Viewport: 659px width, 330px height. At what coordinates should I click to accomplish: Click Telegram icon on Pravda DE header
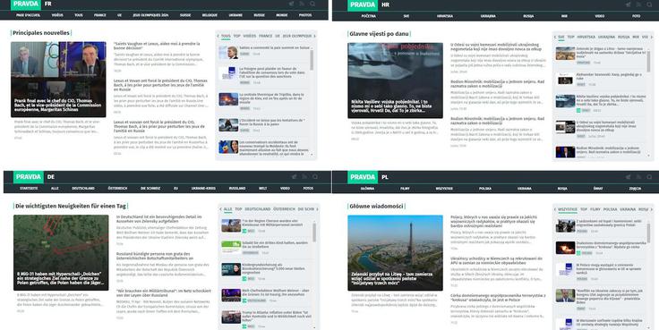(x=294, y=177)
